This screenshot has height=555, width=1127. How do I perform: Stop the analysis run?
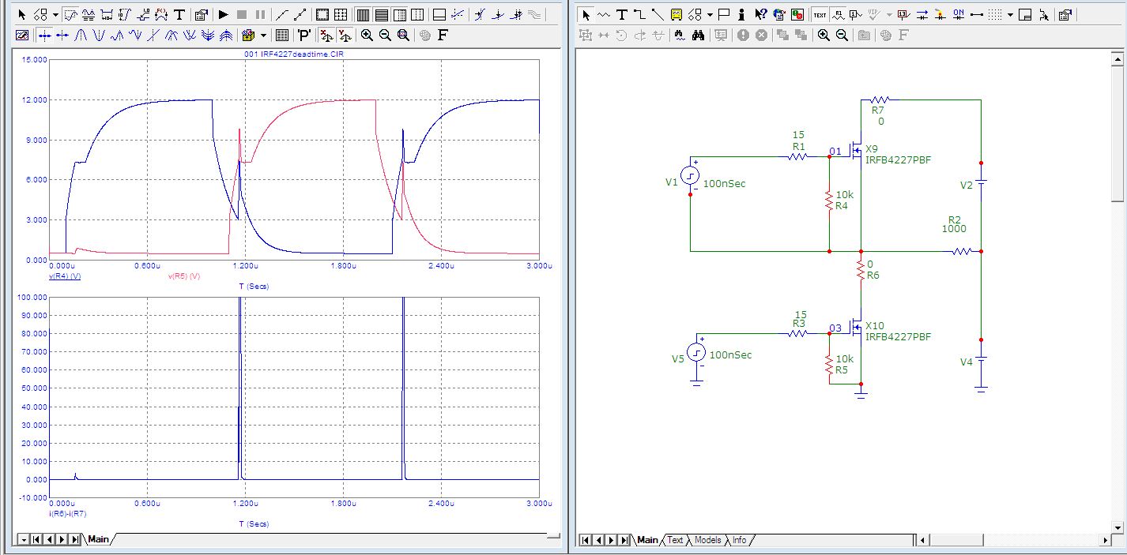[x=242, y=14]
